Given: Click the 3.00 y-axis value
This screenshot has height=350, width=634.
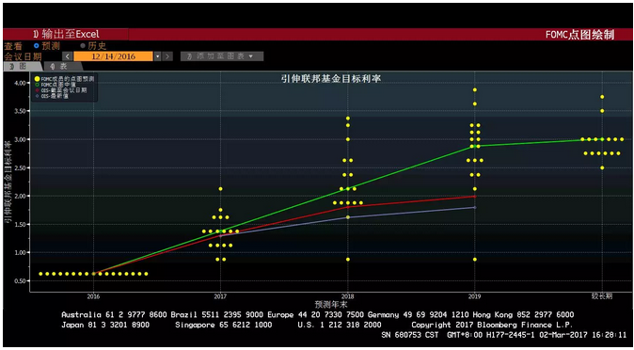Looking at the screenshot, I should tap(21, 139).
